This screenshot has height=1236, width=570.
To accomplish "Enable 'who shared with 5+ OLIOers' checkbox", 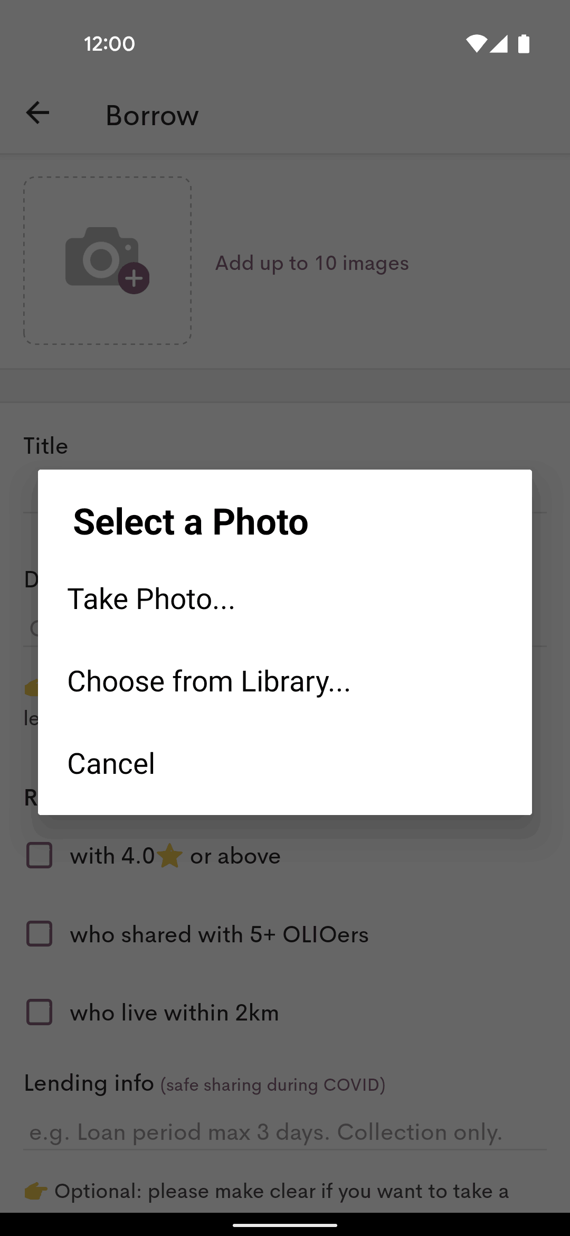I will pos(40,934).
